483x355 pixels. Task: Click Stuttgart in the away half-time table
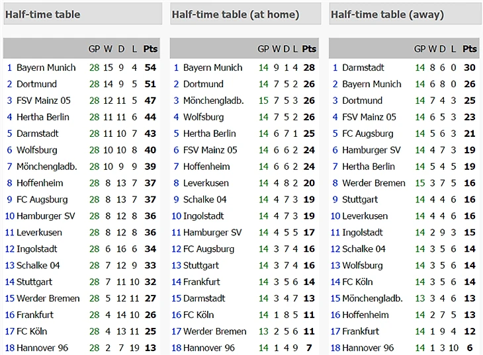click(361, 200)
